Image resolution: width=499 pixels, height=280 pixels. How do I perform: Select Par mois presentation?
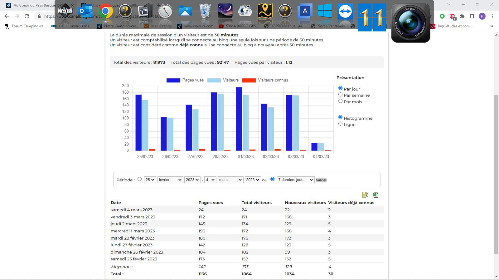[340, 101]
